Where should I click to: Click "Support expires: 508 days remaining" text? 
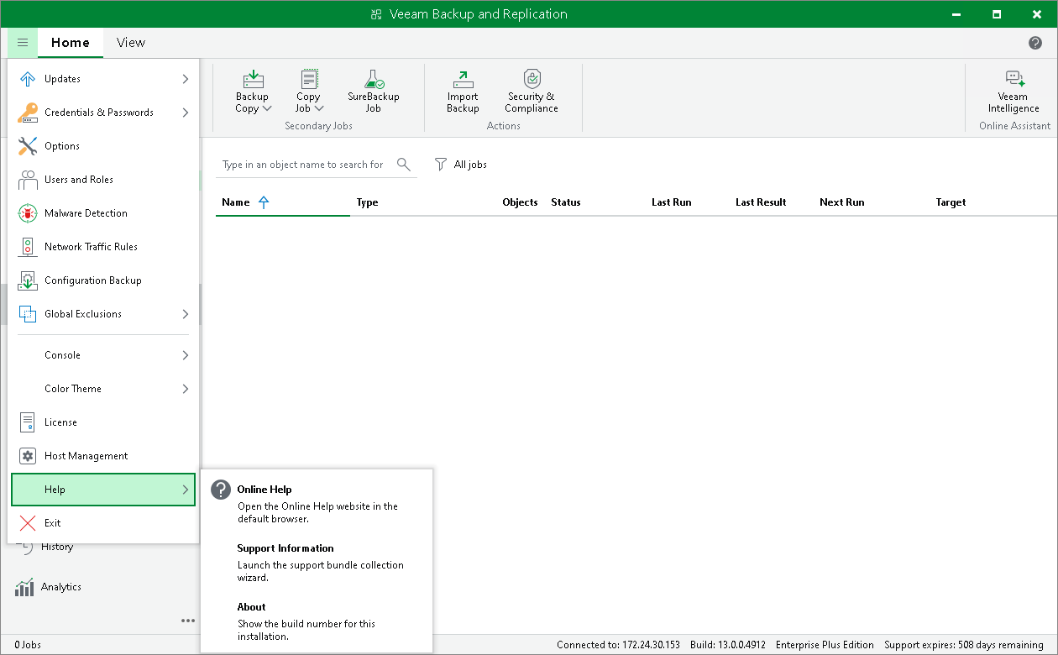964,645
